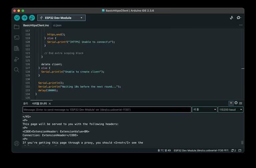256x168 pixels.
Task: Click the Verify sketch checkmark button
Action: [17, 18]
